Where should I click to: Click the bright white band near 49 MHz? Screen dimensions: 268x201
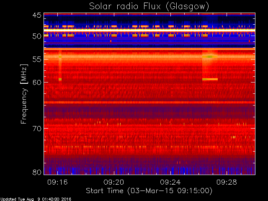coord(149,30)
